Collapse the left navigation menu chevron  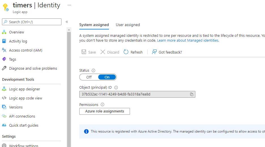pyautogui.click(x=67, y=22)
